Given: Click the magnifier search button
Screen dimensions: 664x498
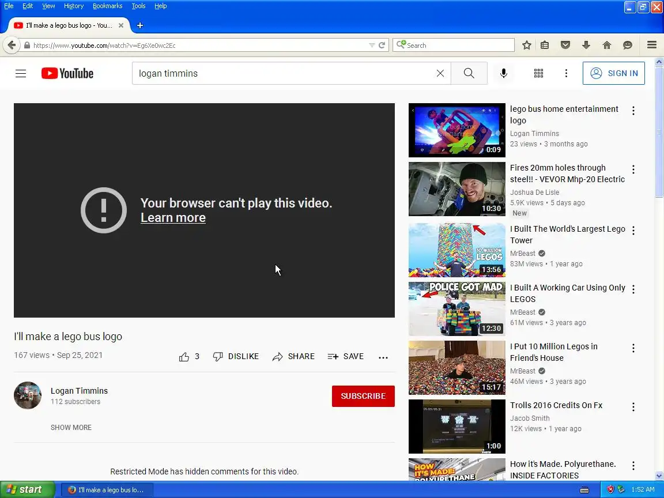Looking at the screenshot, I should 469,73.
